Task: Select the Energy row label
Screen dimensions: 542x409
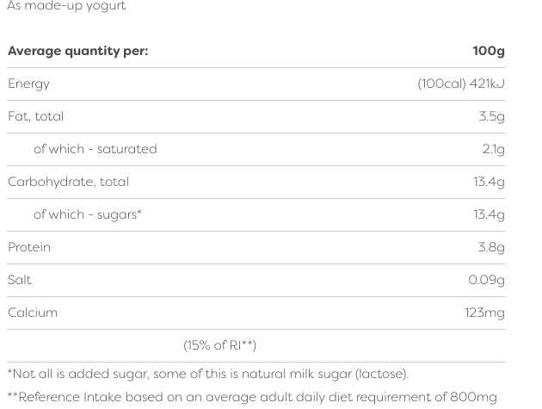Action: click(x=28, y=84)
